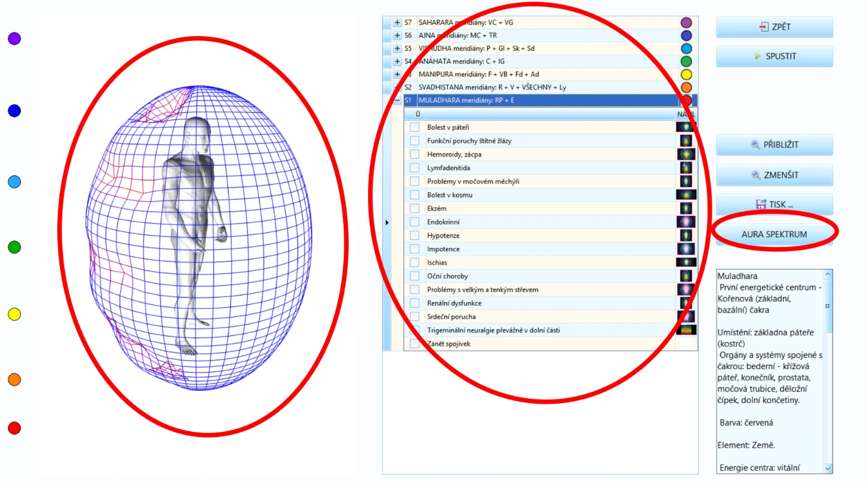Start with the SPUSTIT button

[x=774, y=56]
